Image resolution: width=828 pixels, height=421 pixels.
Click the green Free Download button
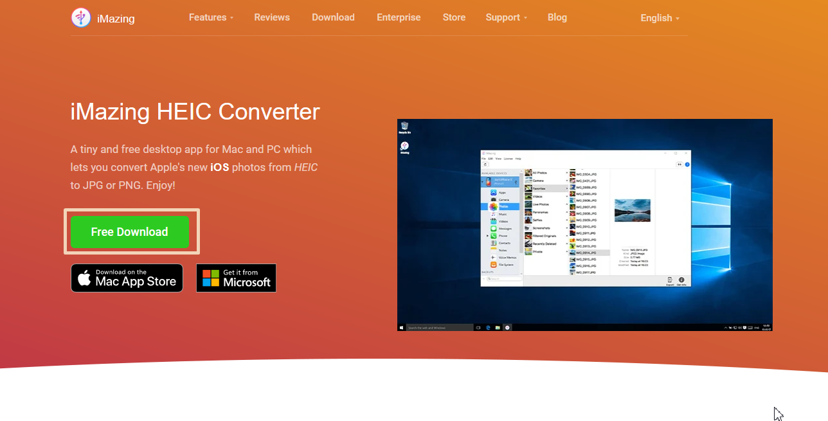[x=130, y=232]
